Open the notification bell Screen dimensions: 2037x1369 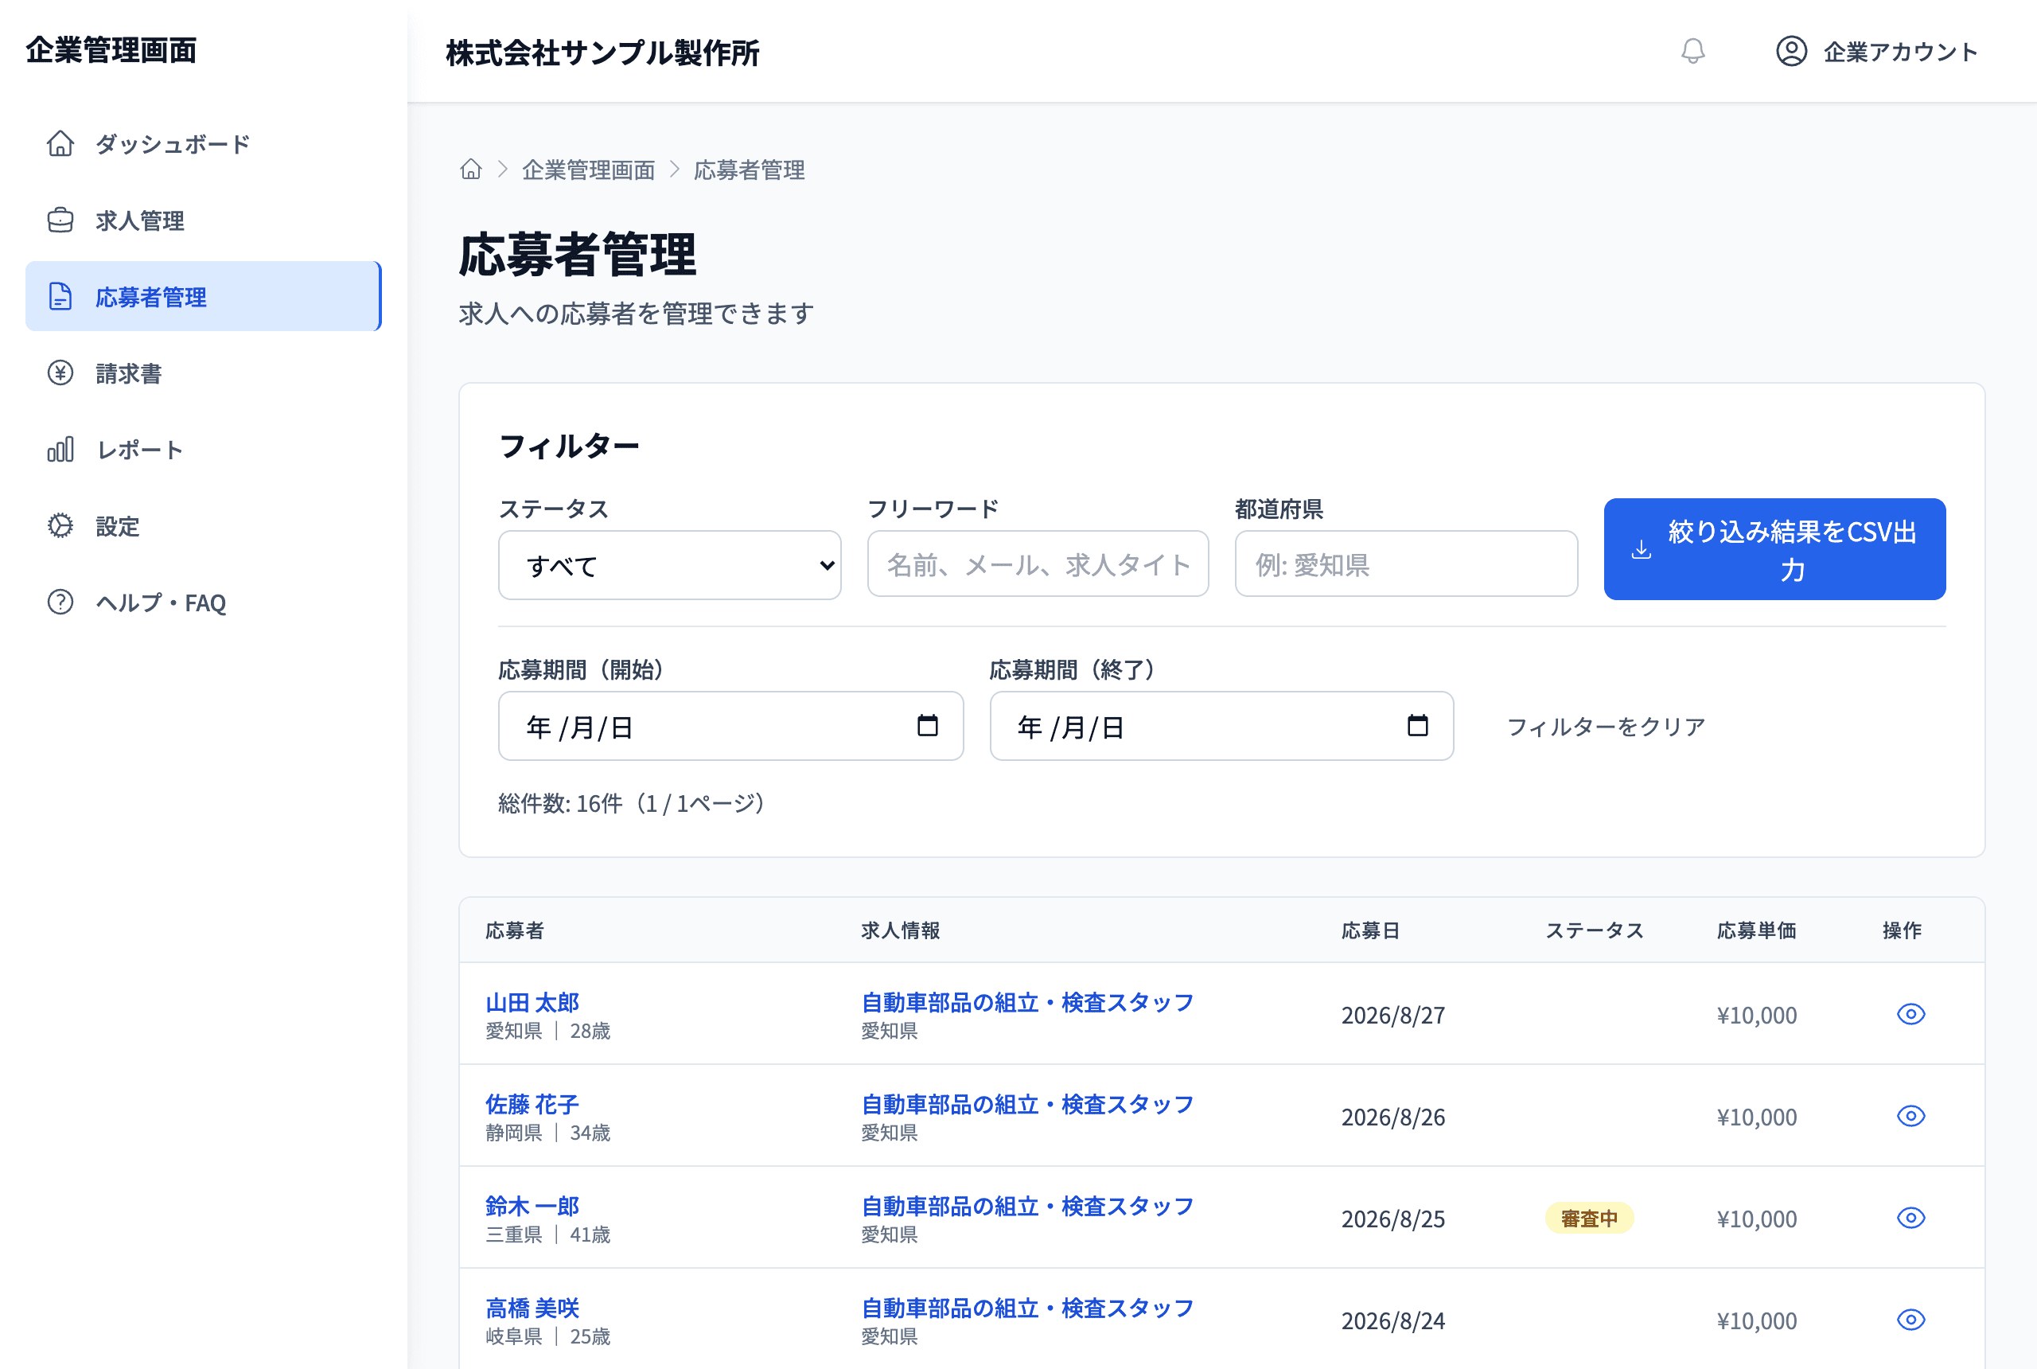(x=1692, y=52)
